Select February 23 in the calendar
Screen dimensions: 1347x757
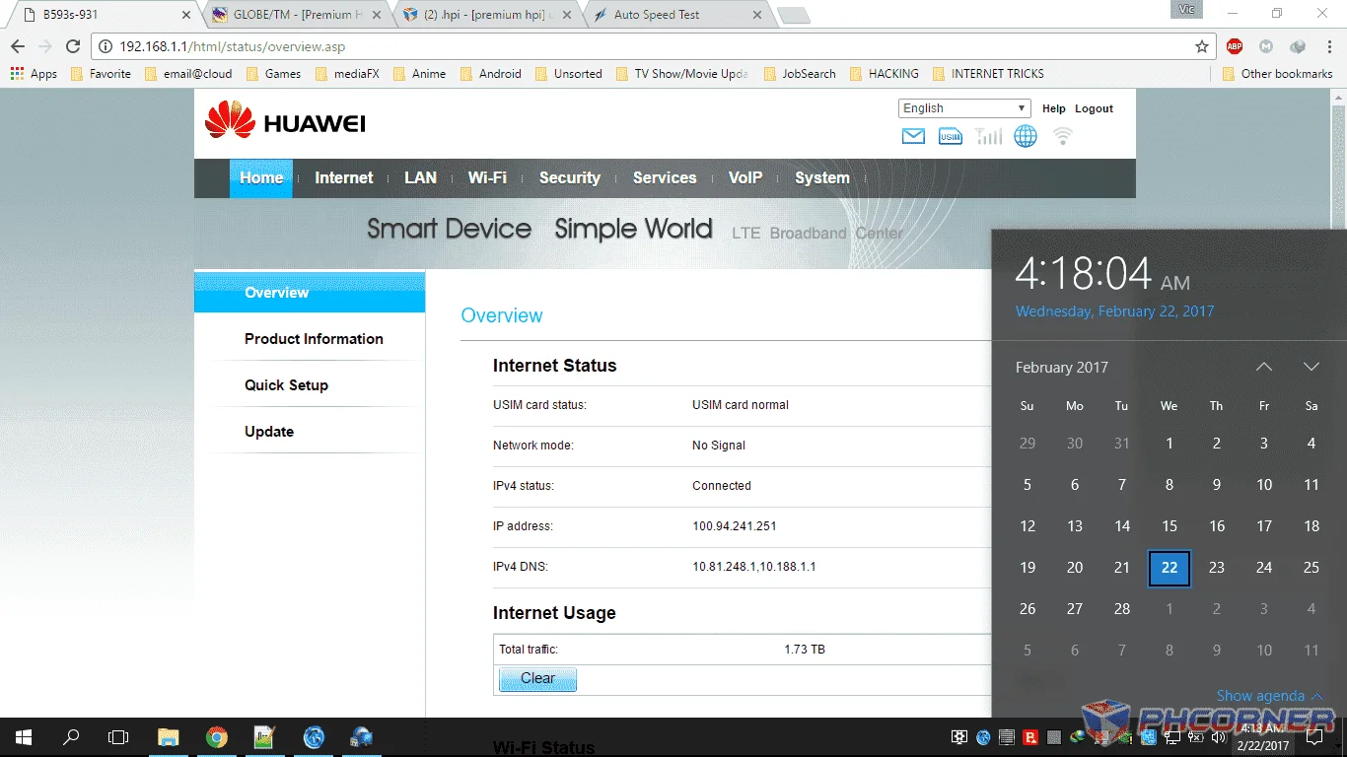[1217, 568]
